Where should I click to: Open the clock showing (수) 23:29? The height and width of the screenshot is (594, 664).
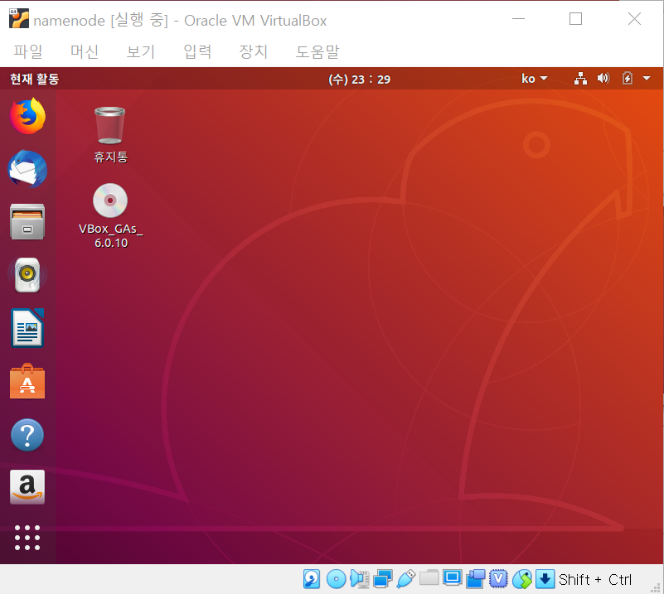click(359, 79)
